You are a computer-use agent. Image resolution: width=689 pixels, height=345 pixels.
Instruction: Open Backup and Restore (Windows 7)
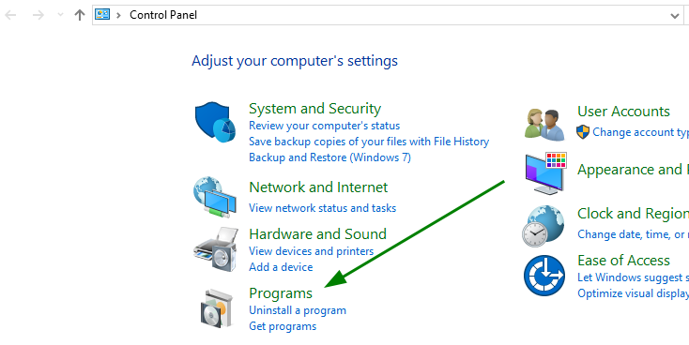pos(330,157)
